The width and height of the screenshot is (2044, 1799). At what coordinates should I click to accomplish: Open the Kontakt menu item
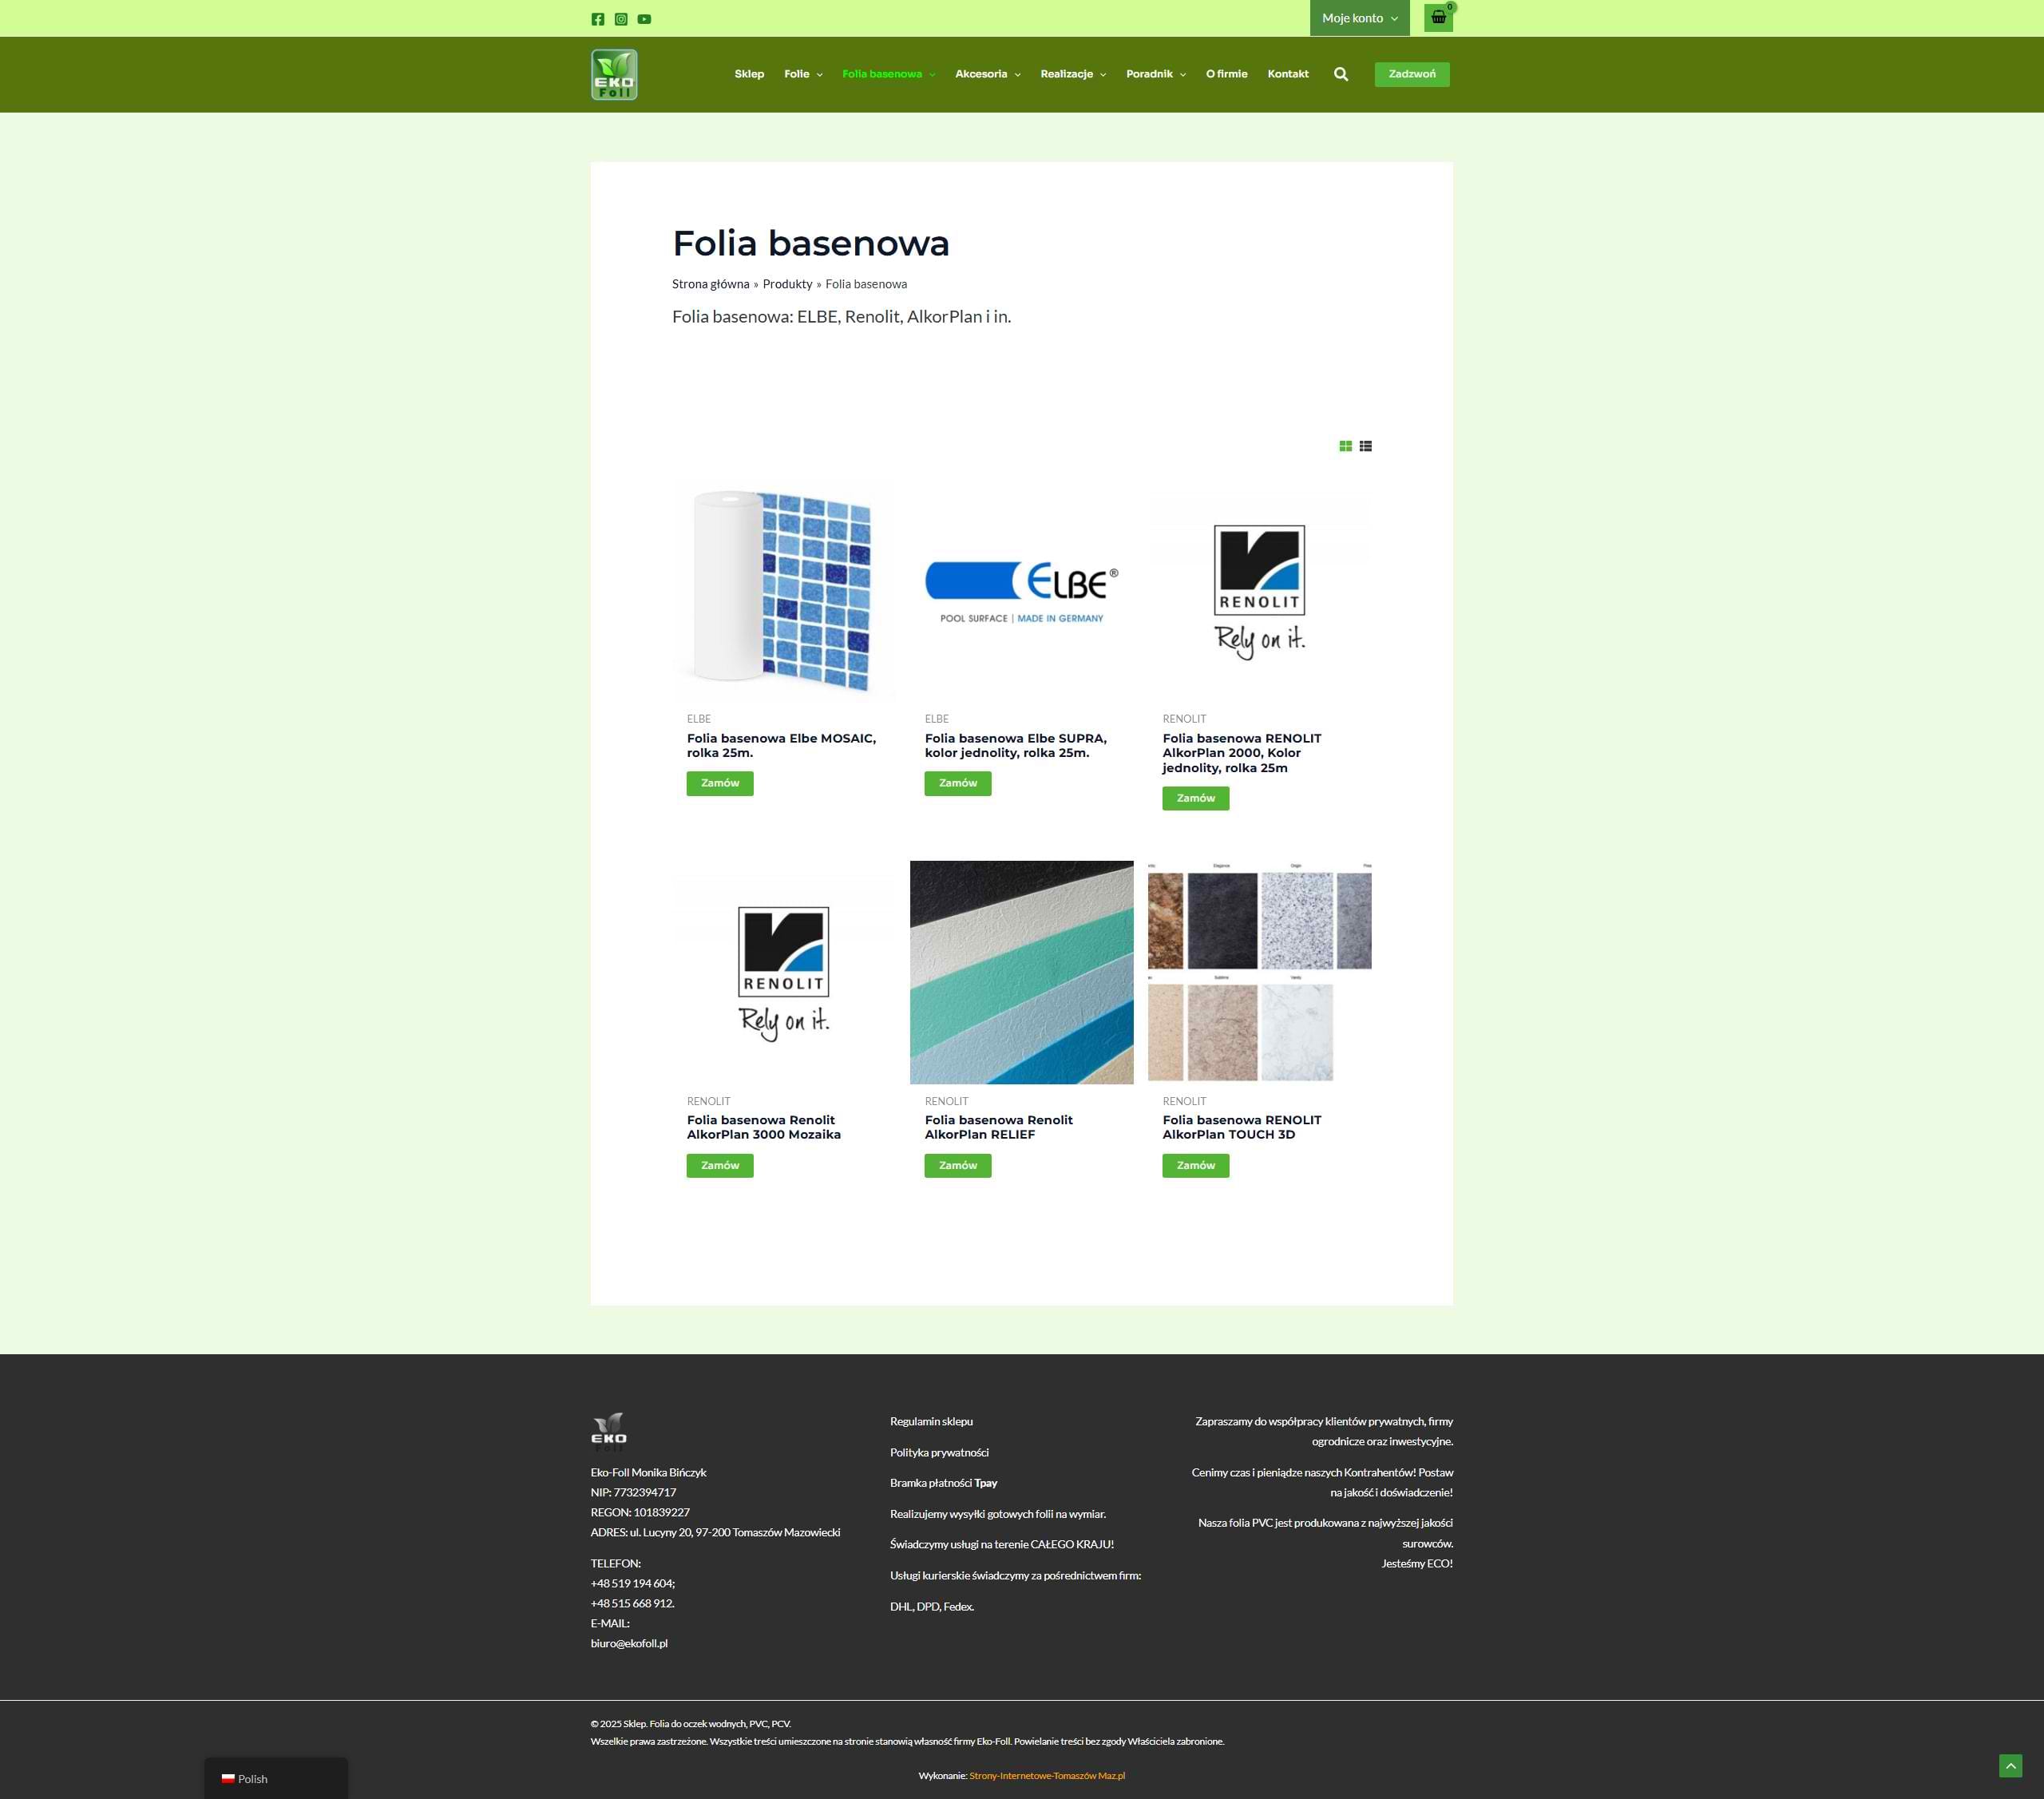pyautogui.click(x=1287, y=74)
